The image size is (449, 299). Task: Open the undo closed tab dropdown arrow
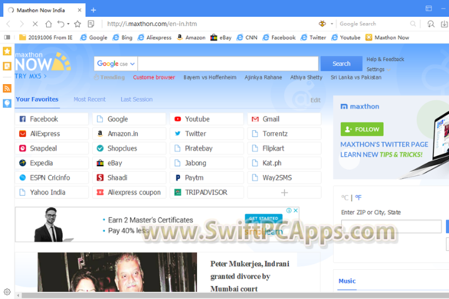pyautogui.click(x=69, y=24)
